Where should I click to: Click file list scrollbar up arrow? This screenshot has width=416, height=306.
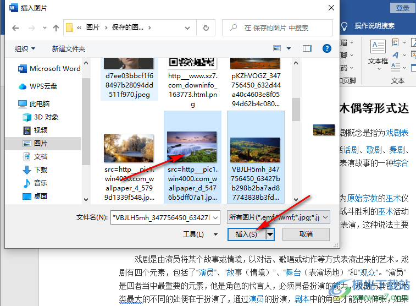click(x=296, y=63)
